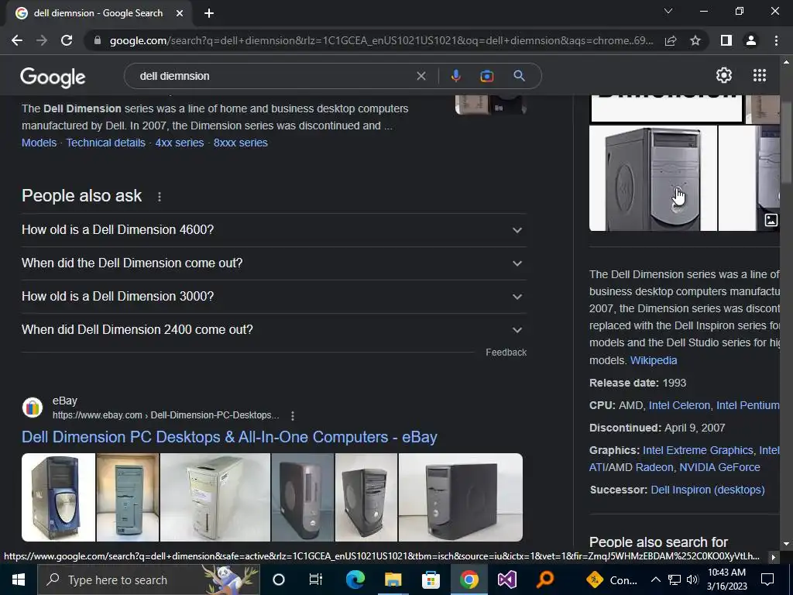The height and width of the screenshot is (595, 793).
Task: Open People also ask three-dot options
Action: coord(160,196)
